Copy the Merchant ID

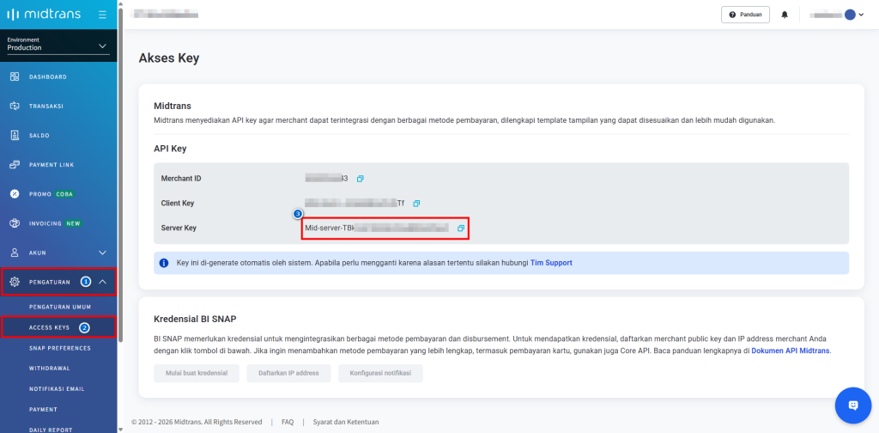pos(361,179)
